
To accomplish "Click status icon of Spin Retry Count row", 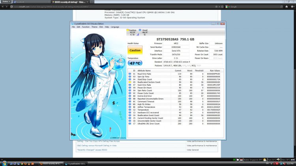I will 130,90.
